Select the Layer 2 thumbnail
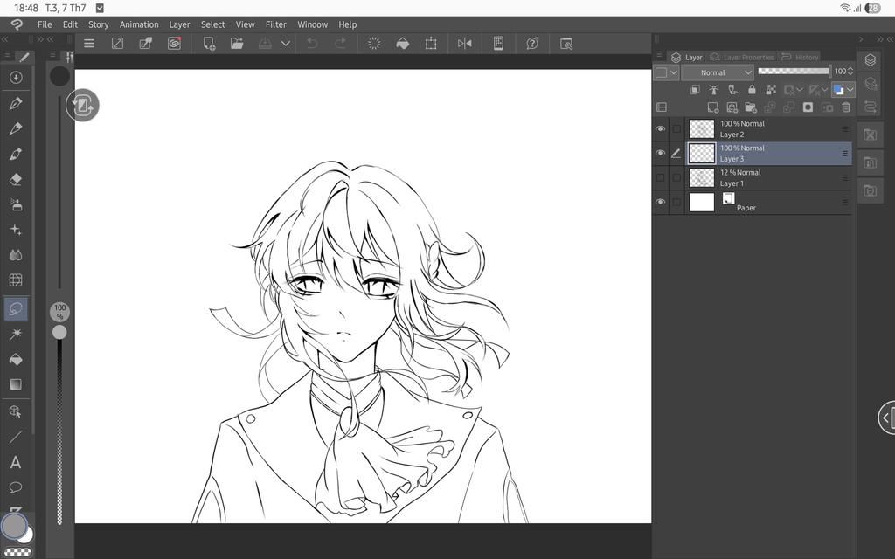895x559 pixels. coord(702,129)
